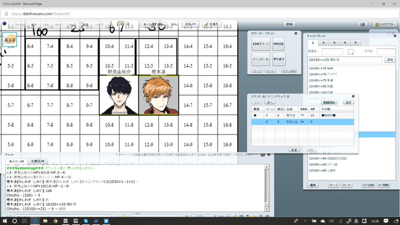This screenshot has width=400, height=225.
Task: Select the 野見山祐介 character token
Action: click(x=119, y=95)
